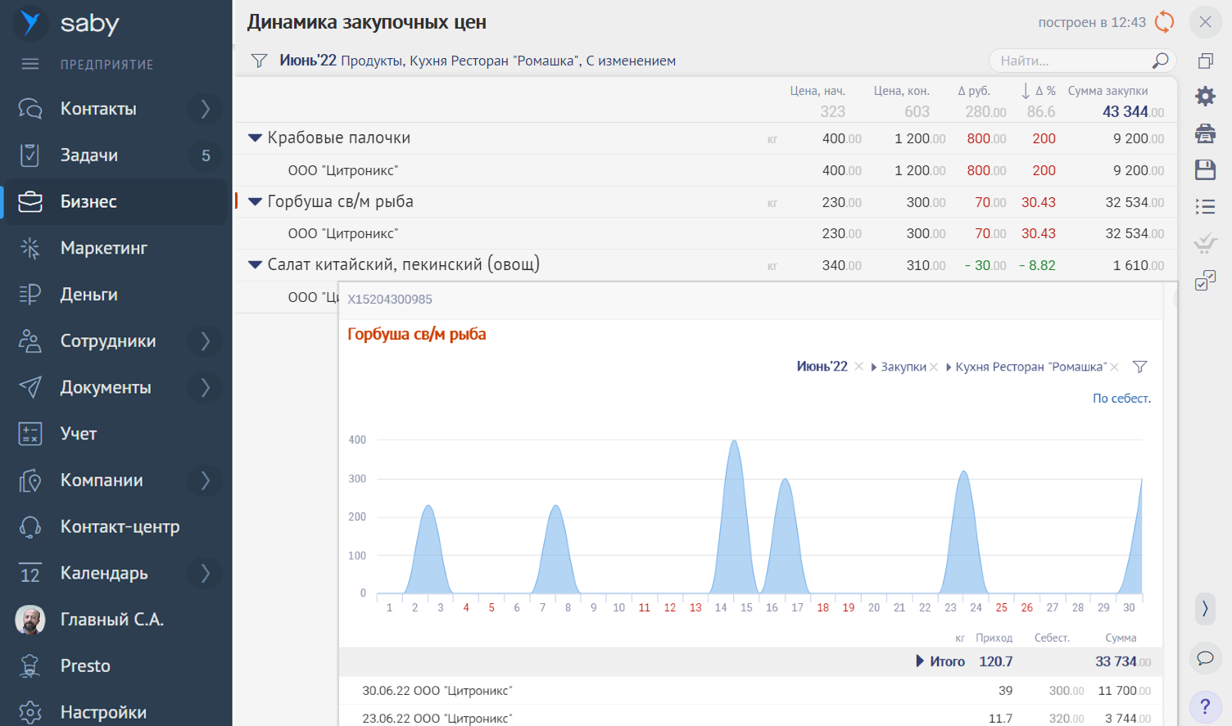Click the По себест. link

1121,399
